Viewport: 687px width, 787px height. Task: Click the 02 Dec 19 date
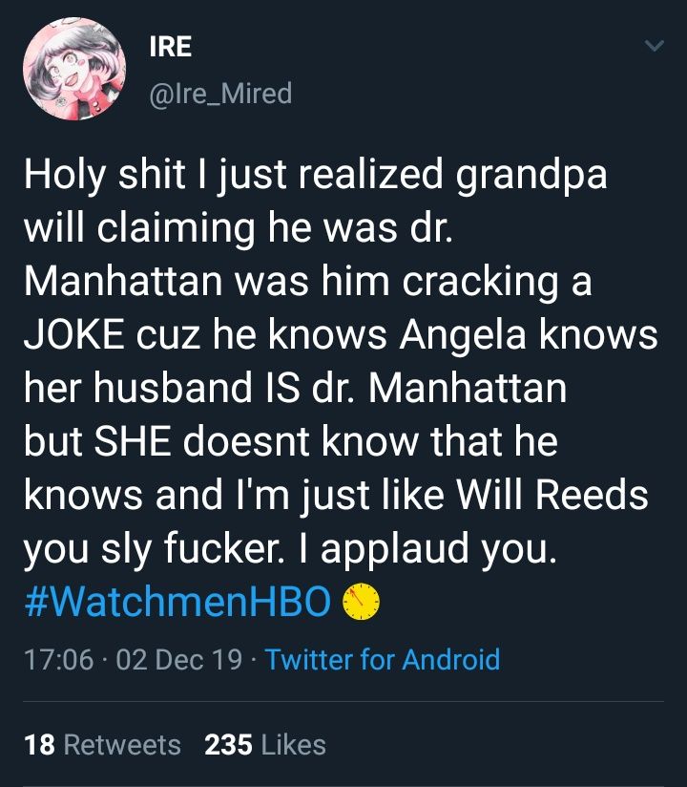(x=177, y=660)
